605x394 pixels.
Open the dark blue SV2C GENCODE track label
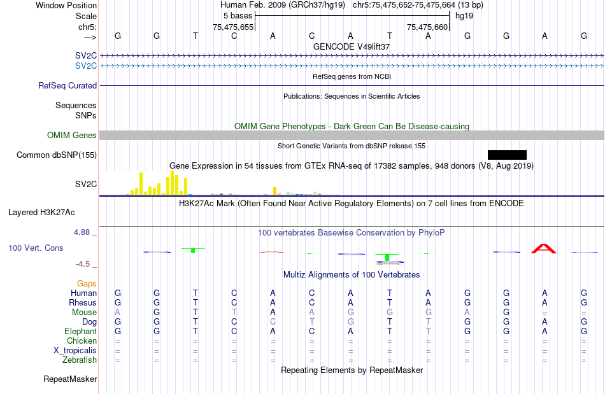tap(86, 56)
